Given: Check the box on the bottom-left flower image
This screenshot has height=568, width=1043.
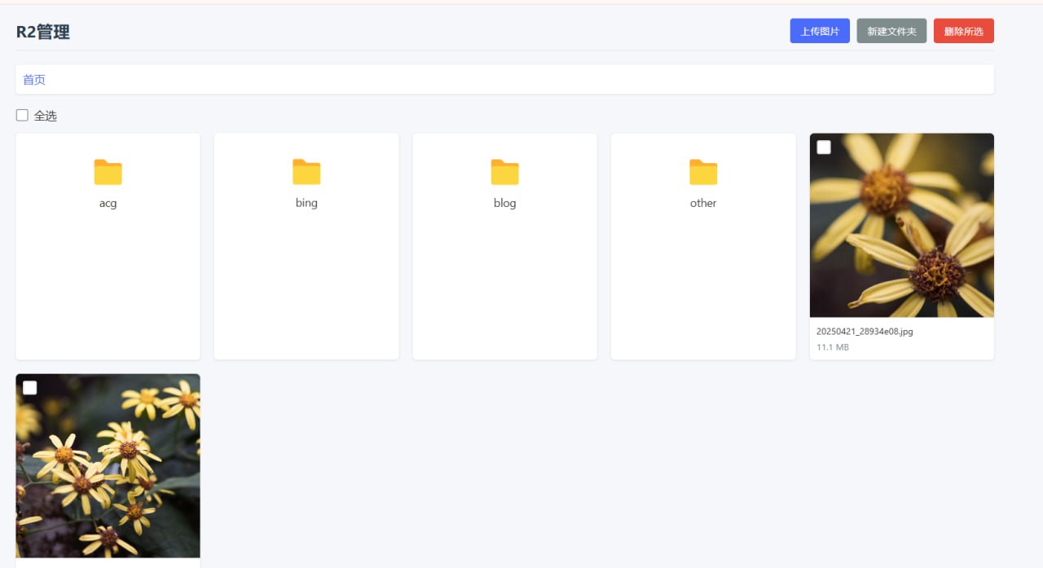Looking at the screenshot, I should pos(30,387).
